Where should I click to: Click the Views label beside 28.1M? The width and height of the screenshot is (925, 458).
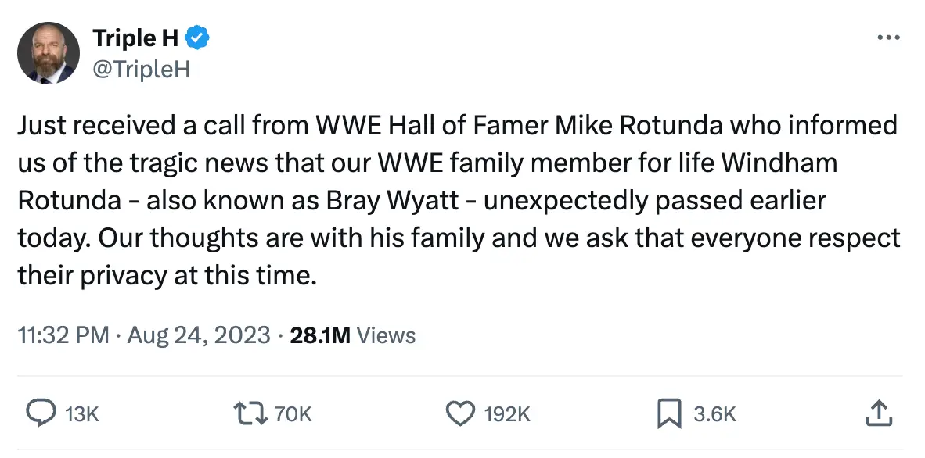[x=386, y=336]
